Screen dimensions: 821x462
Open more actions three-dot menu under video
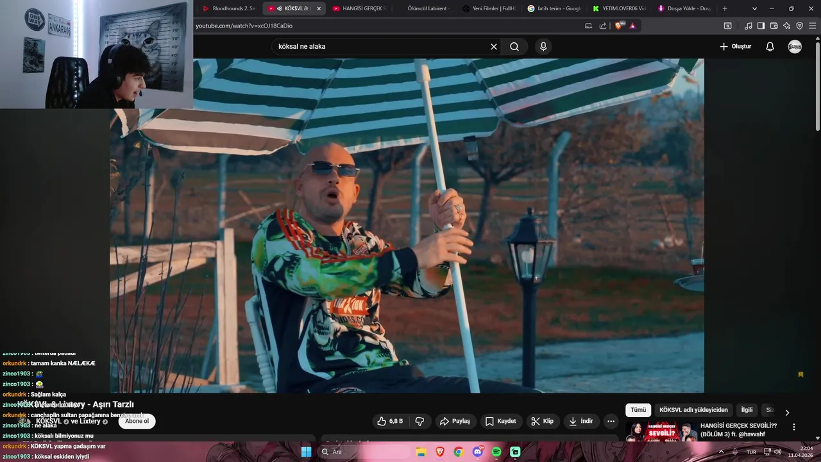pos(611,421)
